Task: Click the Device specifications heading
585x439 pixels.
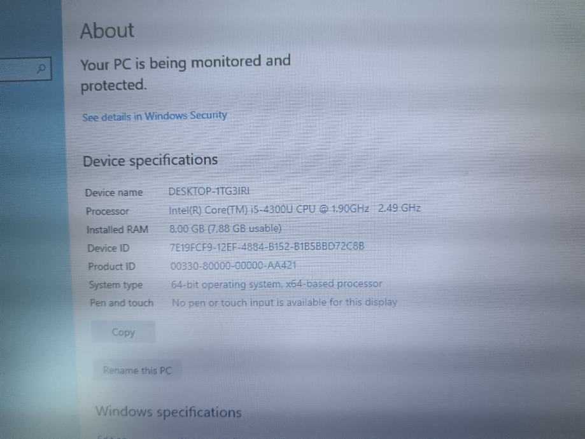Action: click(150, 160)
